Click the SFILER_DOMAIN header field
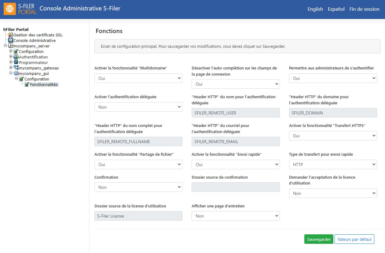 pyautogui.click(x=333, y=113)
